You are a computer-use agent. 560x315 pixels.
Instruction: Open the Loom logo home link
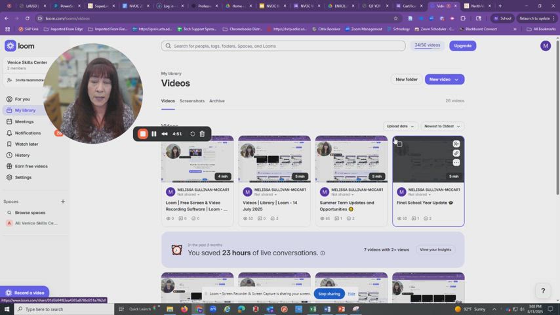20,46
